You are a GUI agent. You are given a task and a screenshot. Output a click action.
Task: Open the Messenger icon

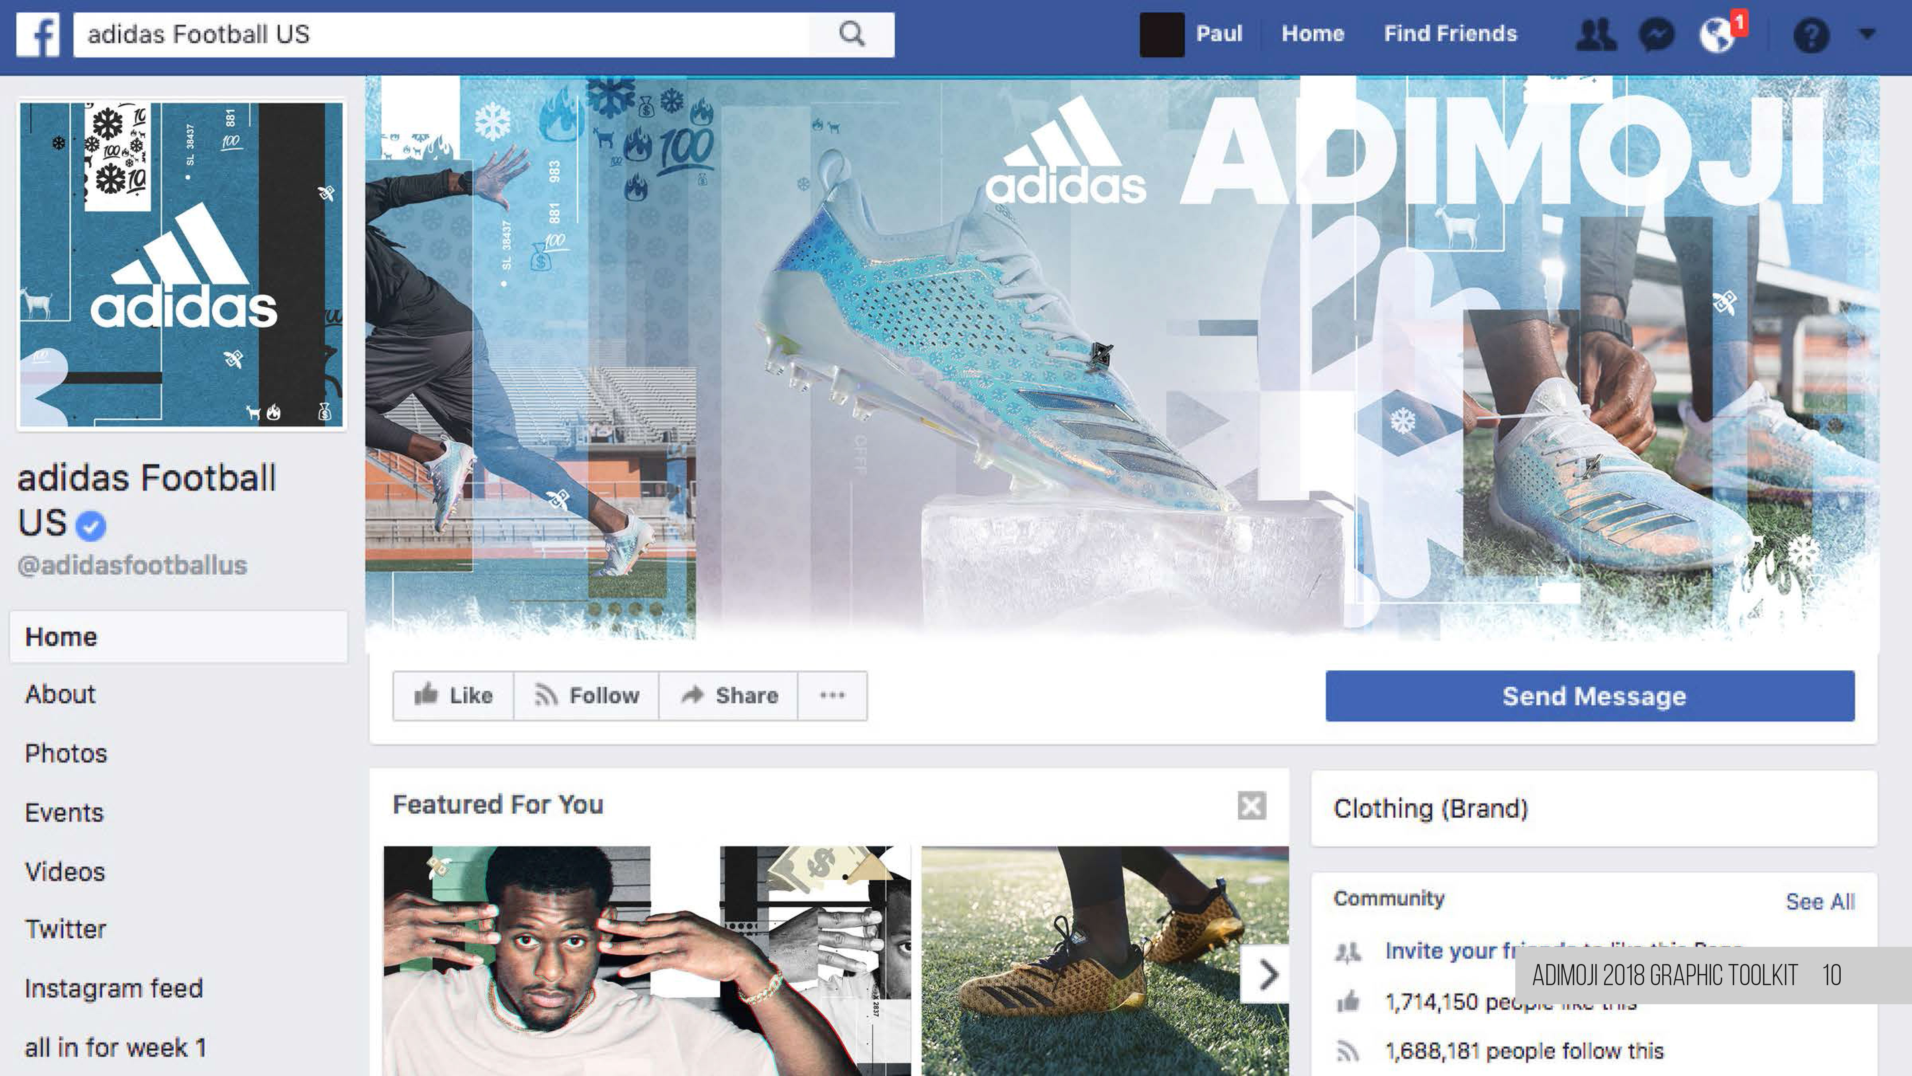[1657, 35]
